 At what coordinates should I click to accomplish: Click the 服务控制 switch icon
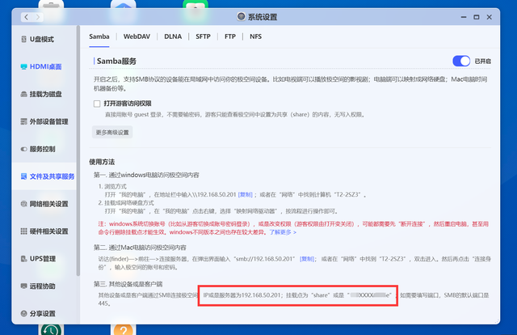23,149
